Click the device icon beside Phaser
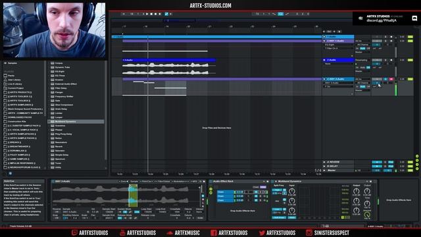 tap(53, 130)
